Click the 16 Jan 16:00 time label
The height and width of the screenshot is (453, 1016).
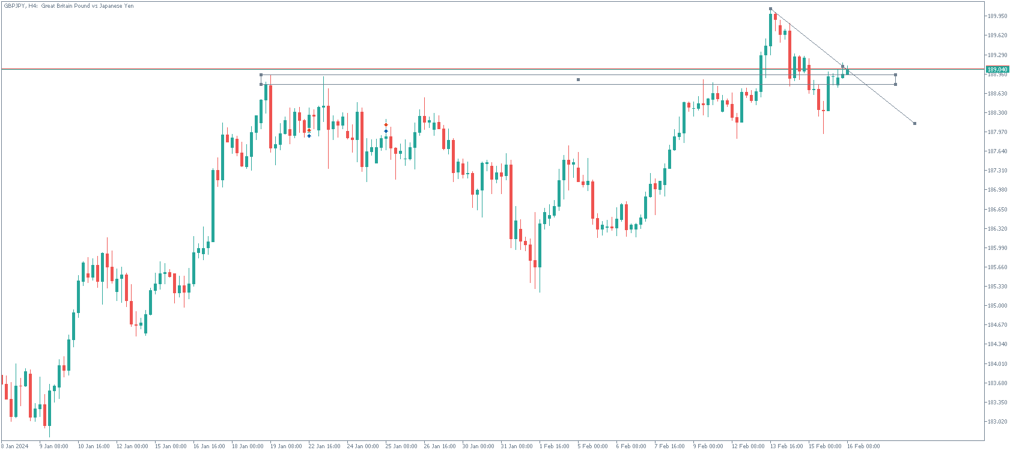click(x=209, y=446)
